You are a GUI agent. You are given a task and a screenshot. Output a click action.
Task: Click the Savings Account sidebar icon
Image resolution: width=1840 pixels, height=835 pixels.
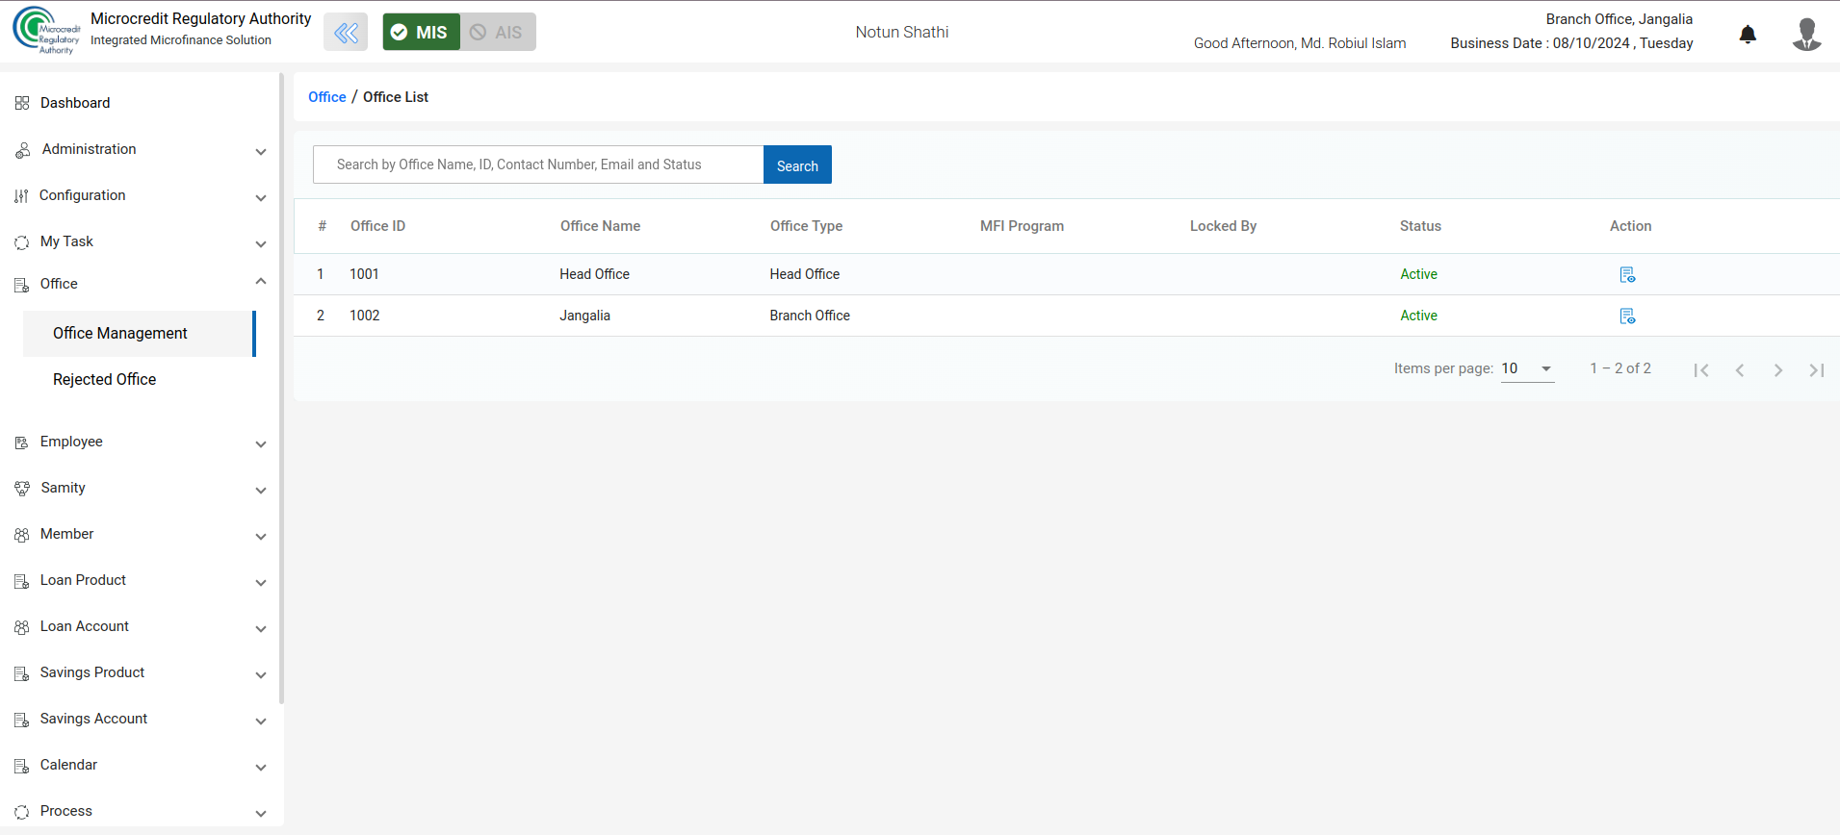(22, 720)
